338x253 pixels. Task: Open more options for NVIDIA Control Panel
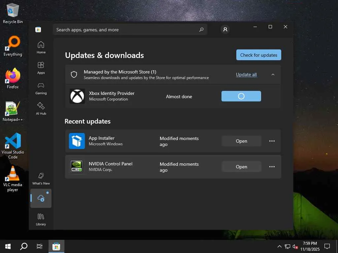coord(272,167)
